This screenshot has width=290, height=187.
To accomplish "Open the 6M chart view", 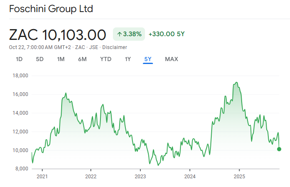I will [82, 59].
